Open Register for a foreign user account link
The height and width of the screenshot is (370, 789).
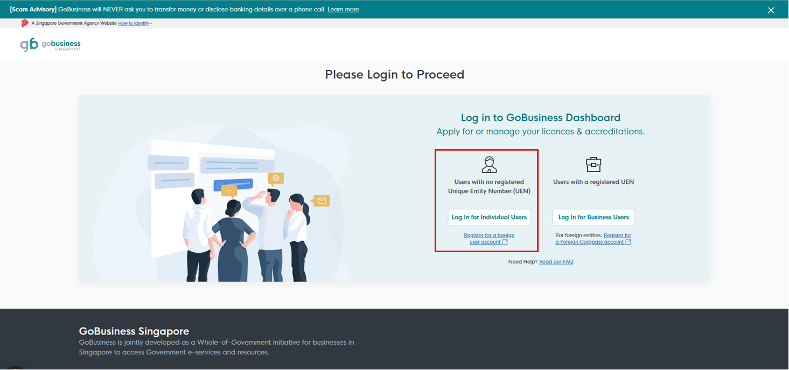(488, 238)
